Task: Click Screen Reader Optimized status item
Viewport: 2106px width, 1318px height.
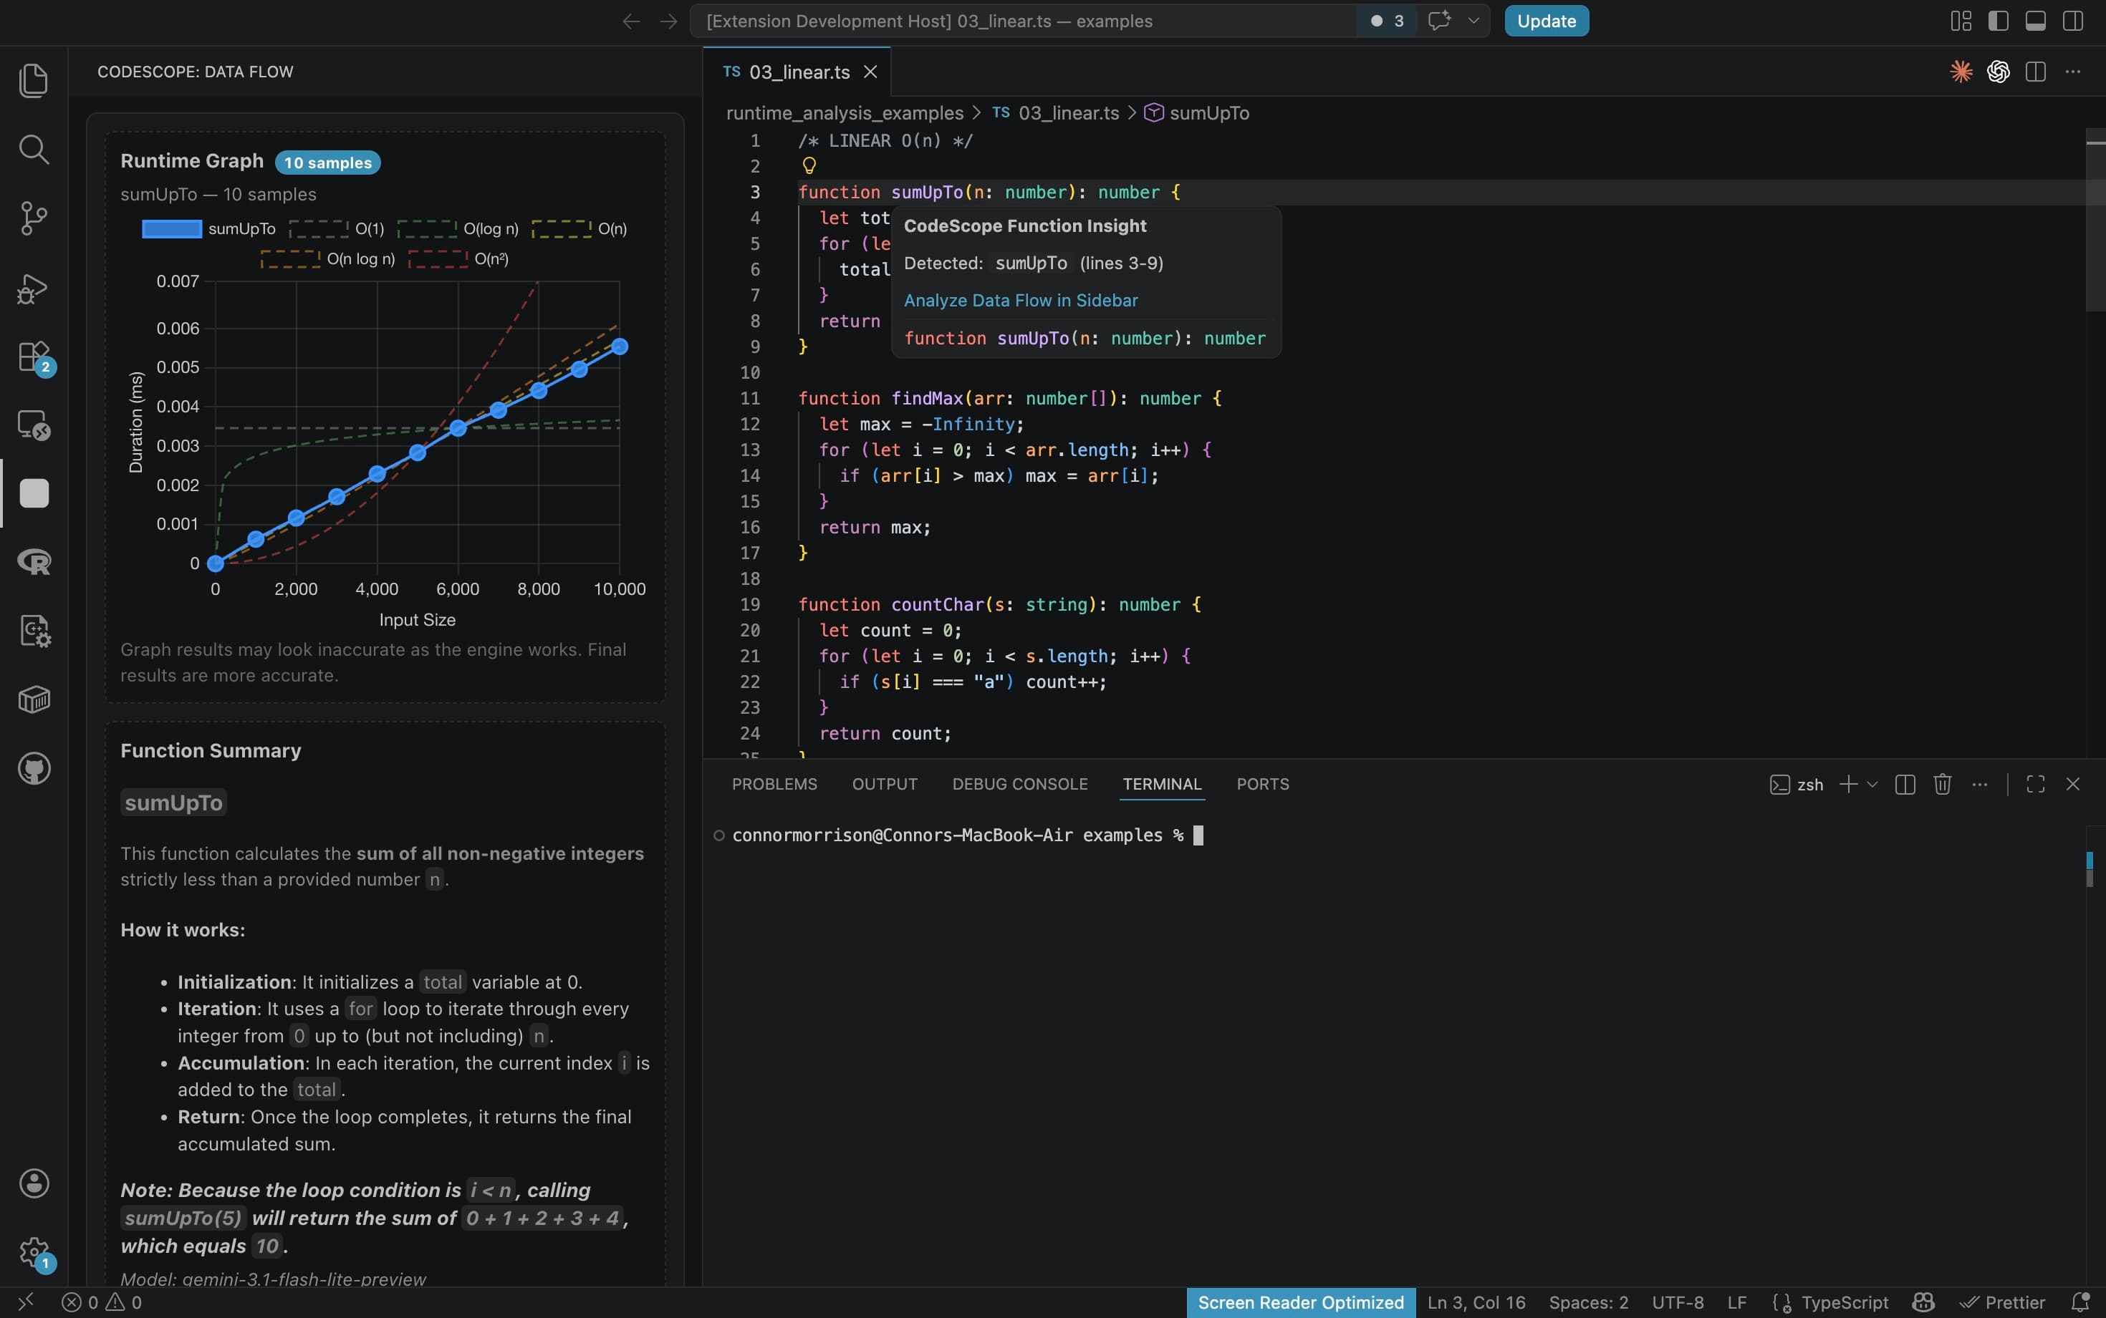Action: (1300, 1302)
